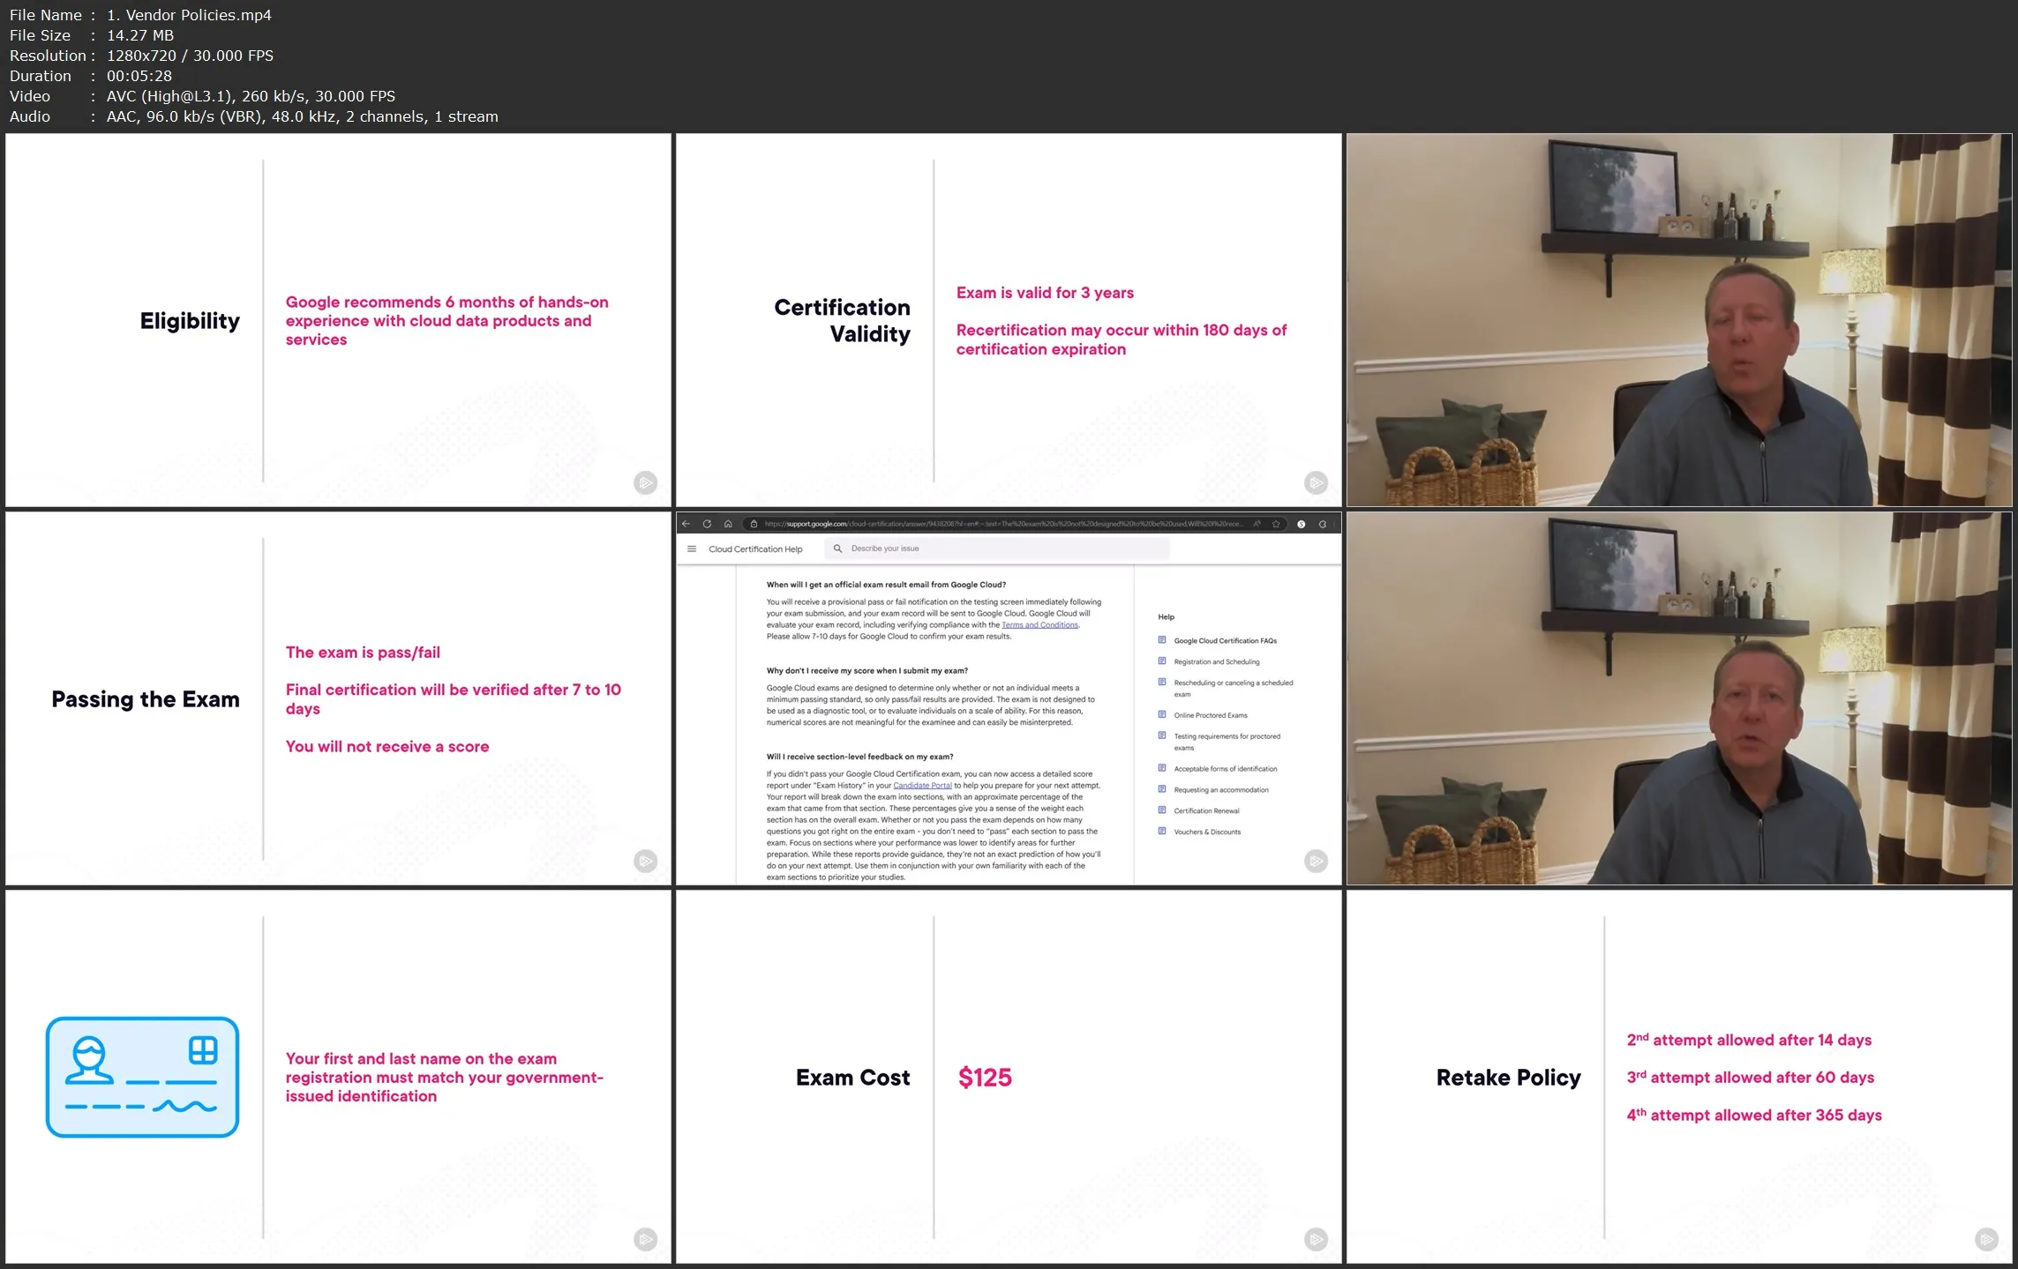The image size is (2018, 1269).
Task: Click the browser reload icon
Action: click(707, 524)
